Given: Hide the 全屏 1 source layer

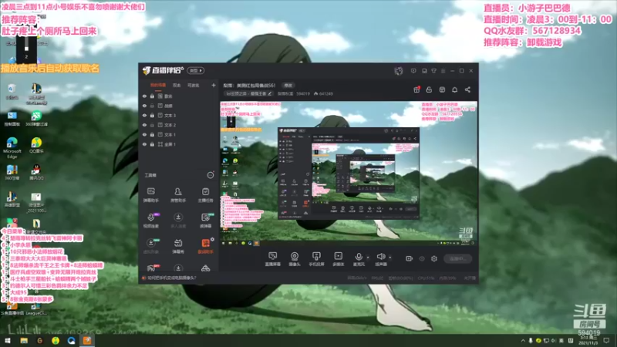Looking at the screenshot, I should click(144, 144).
